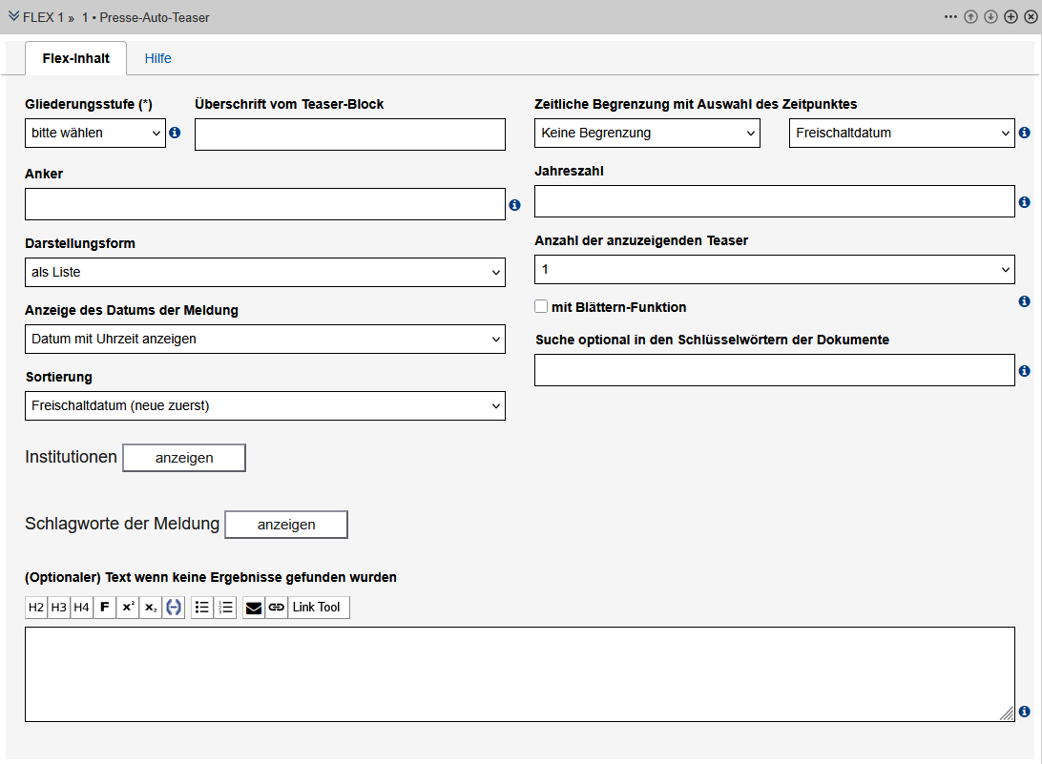Show info for the optional text area

coord(1025,712)
